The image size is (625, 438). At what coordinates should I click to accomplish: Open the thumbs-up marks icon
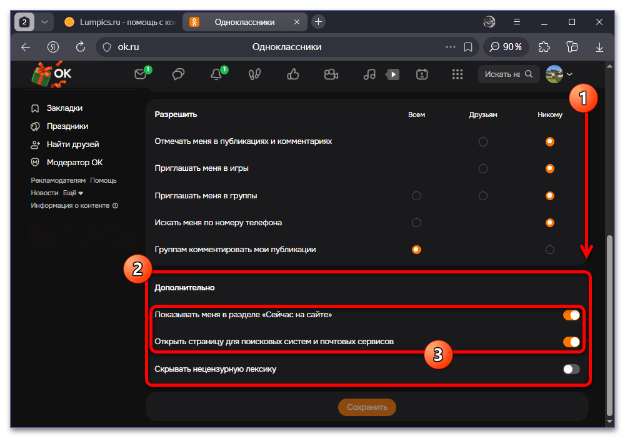coord(293,74)
